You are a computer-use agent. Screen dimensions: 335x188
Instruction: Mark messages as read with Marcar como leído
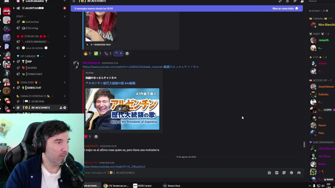285,9
